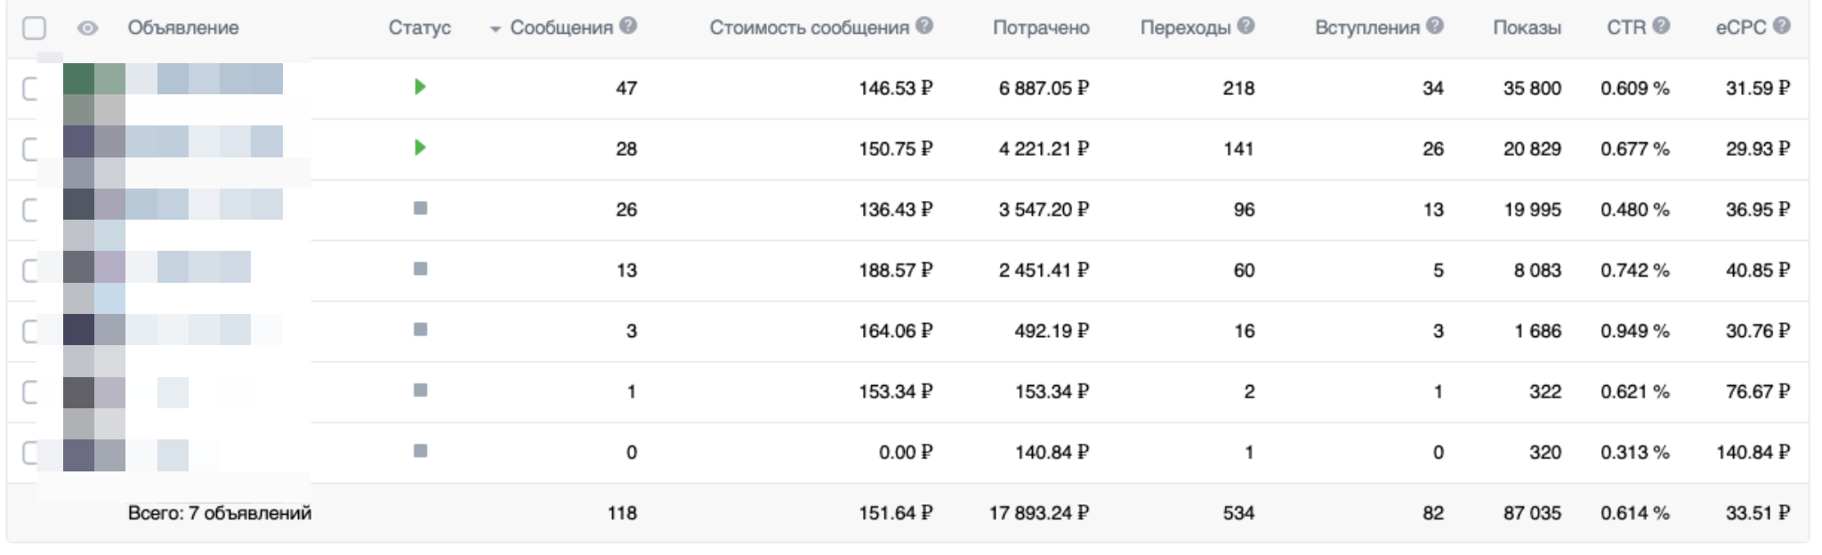
Task: Click green play status of 47-message ad
Action: [x=420, y=87]
